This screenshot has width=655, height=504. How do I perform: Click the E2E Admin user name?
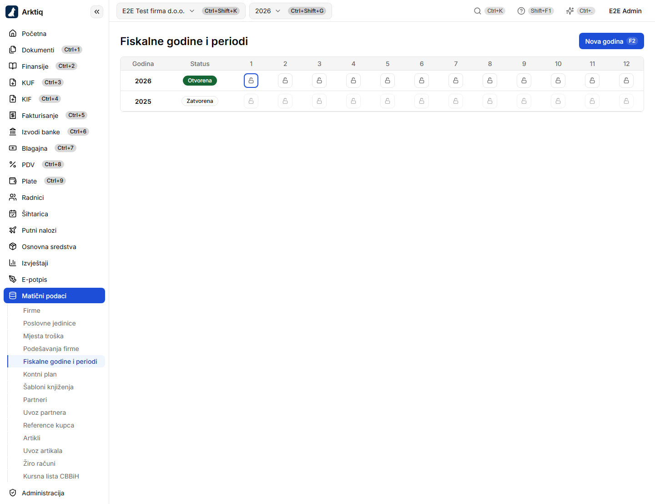(625, 11)
